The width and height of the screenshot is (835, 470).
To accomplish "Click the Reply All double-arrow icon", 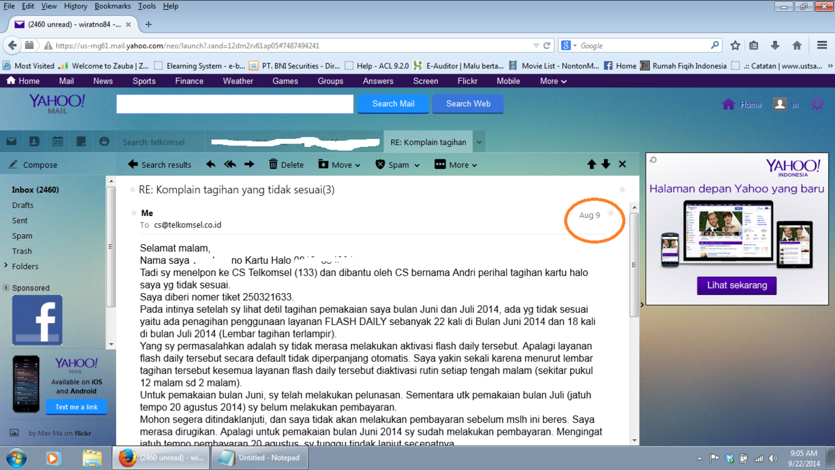I will click(230, 164).
